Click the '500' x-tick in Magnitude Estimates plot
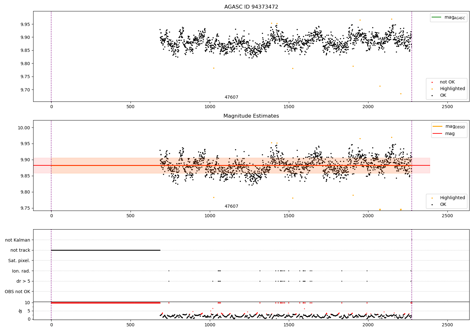 [131, 216]
